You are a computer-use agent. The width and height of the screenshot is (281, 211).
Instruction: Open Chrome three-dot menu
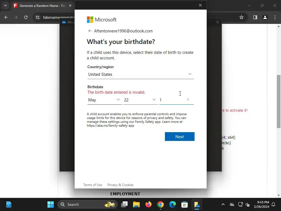pyautogui.click(x=275, y=17)
